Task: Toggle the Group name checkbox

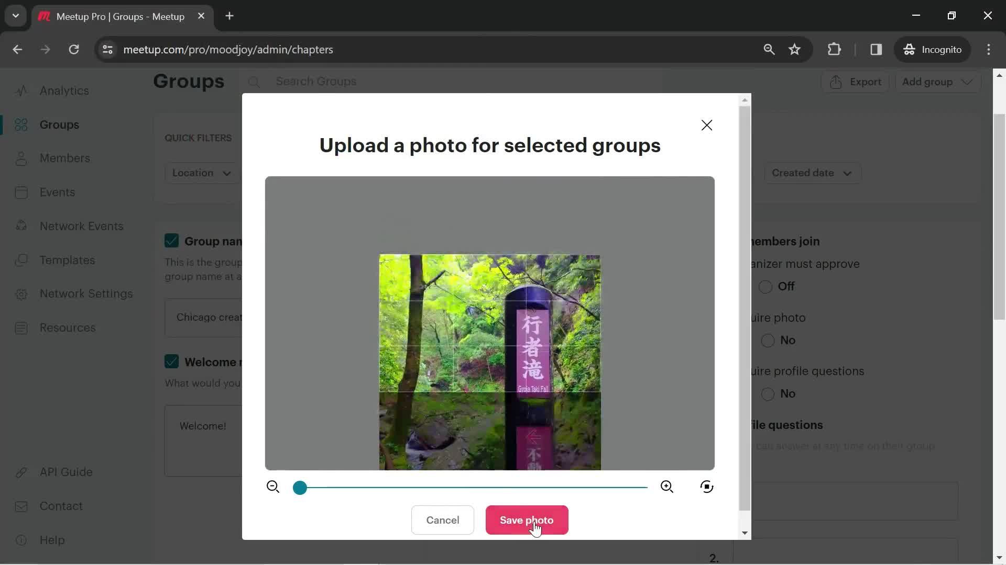Action: point(172,240)
